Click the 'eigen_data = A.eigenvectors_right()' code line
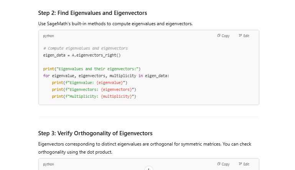 pos(82,55)
